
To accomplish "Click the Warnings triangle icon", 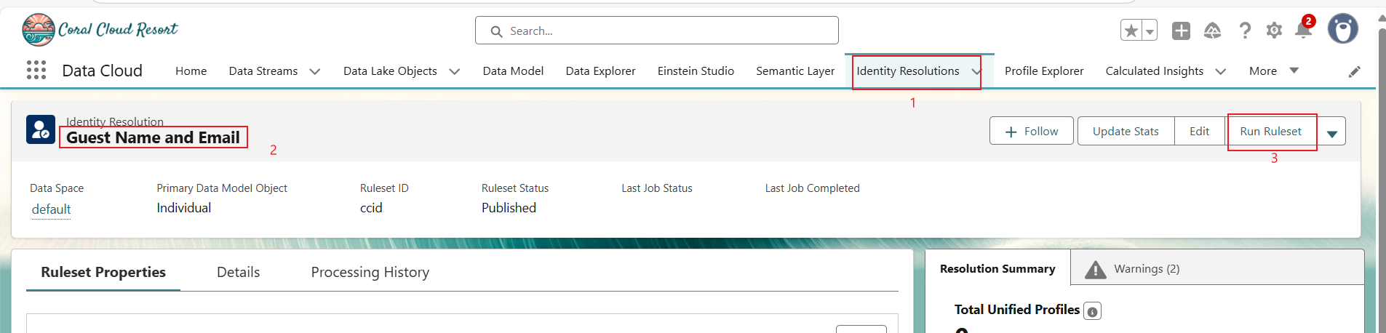I will [x=1095, y=270].
